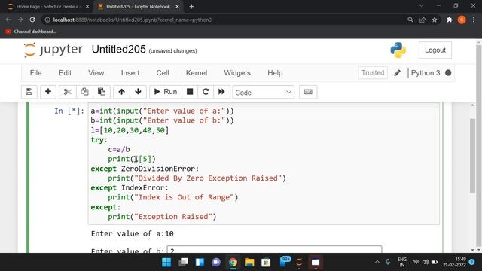The image size is (482, 271).
Task: Click inside the code cell editor
Action: tap(264, 163)
